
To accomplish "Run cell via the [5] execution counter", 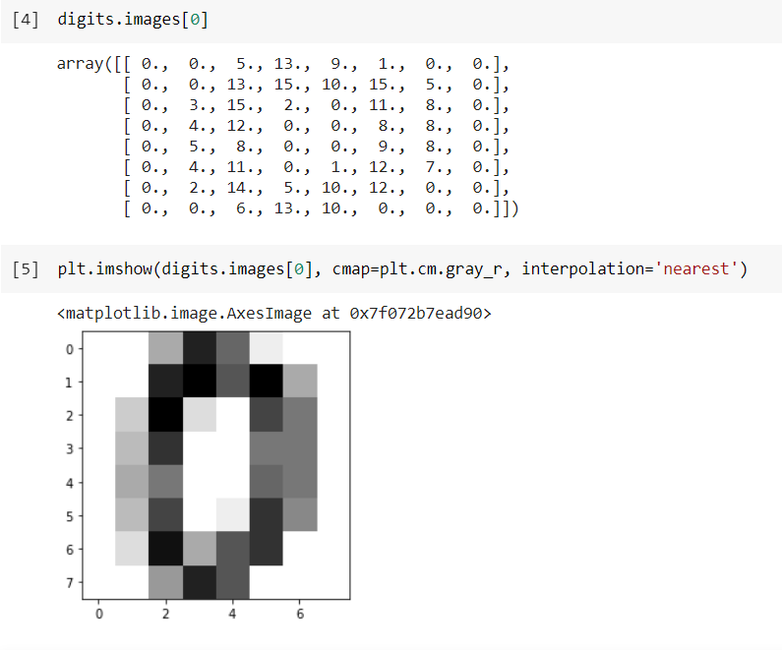I will coord(26,269).
